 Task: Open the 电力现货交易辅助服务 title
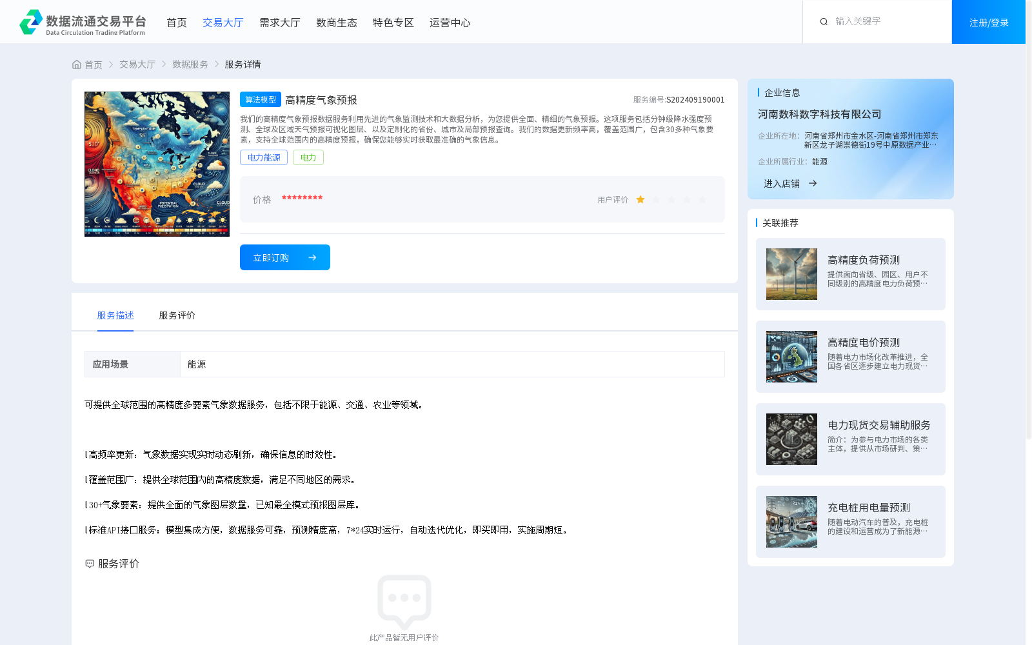(879, 425)
